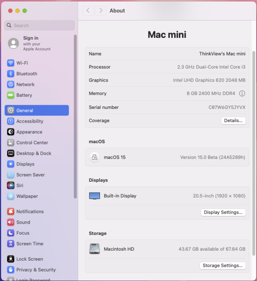The width and height of the screenshot is (257, 281).
Task: Select the Privacy & Security hand icon
Action: [x=10, y=270]
